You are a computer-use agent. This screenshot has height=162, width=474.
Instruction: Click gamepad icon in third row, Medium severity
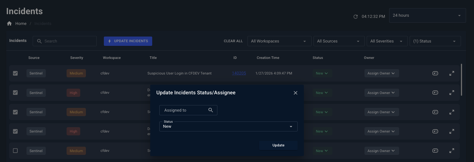click(435, 112)
